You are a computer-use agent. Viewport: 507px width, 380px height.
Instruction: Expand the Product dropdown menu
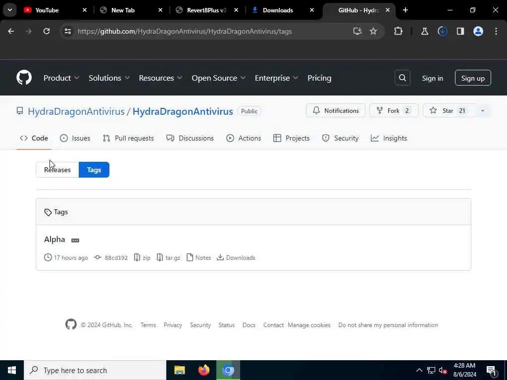61,78
